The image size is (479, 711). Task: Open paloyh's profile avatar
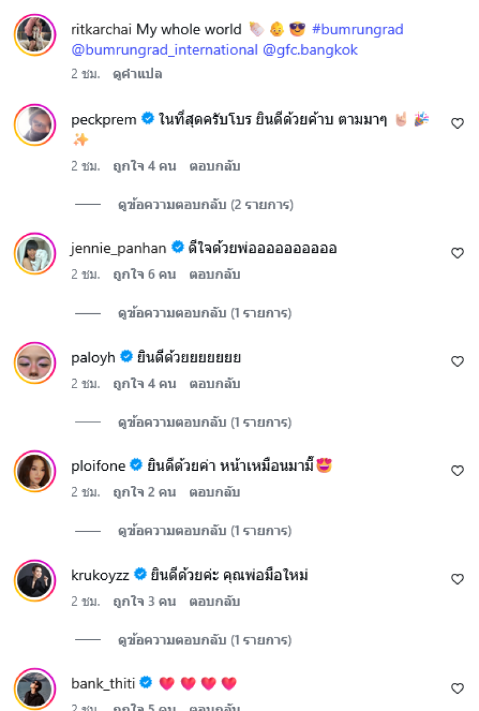pyautogui.click(x=35, y=362)
